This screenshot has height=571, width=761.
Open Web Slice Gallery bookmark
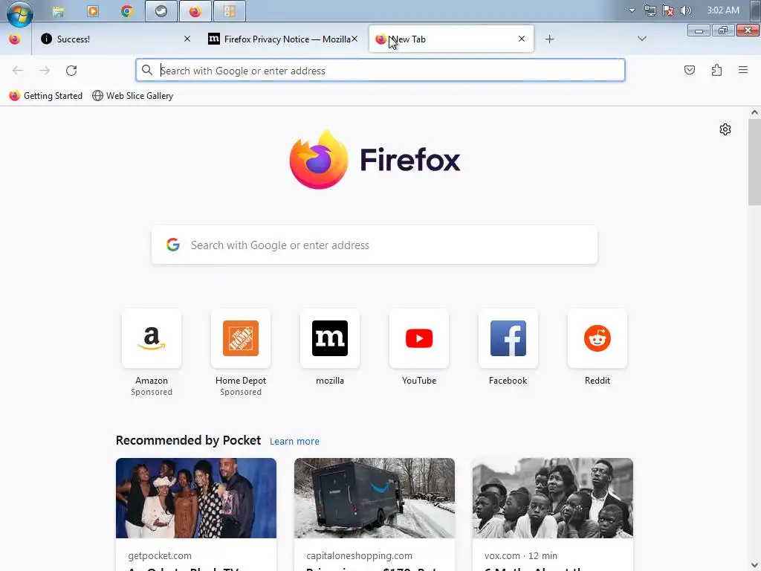[x=132, y=96]
